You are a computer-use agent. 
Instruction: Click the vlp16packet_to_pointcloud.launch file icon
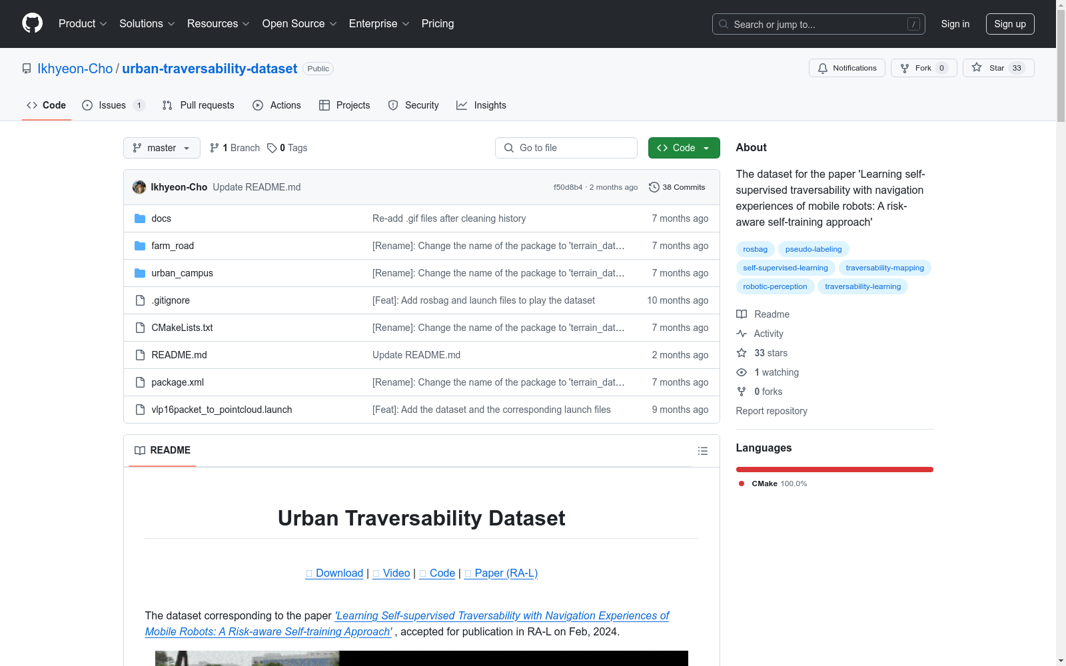(140, 410)
